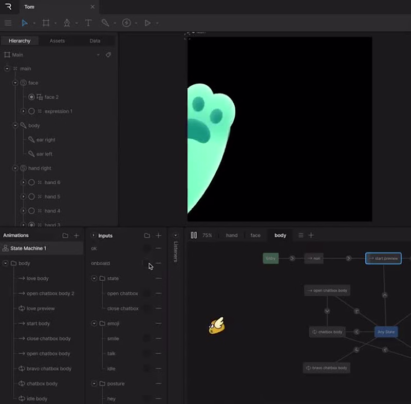The height and width of the screenshot is (404, 411).
Task: Open the events lightning tool
Action: 126,23
